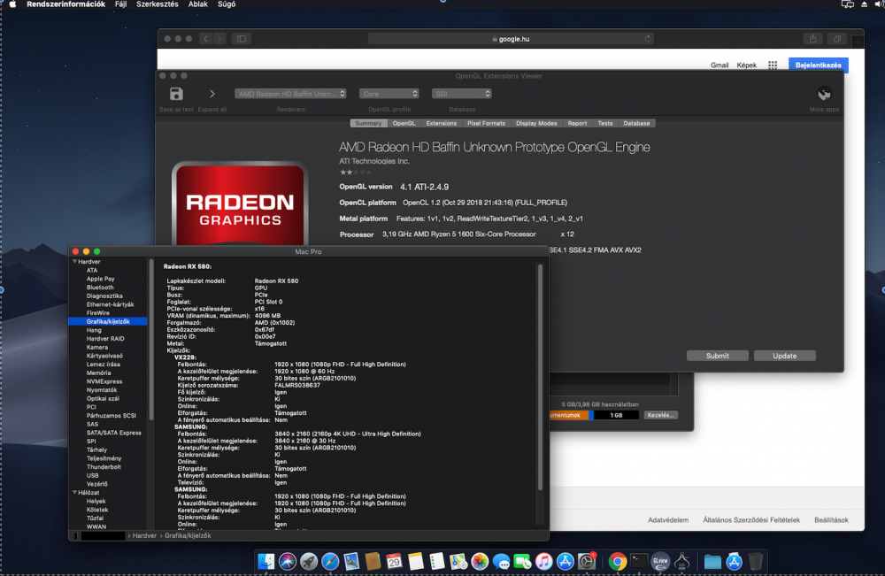Viewport: 885px width, 576px height.
Task: Select Bluetooth in the hardware sidebar
Action: tap(100, 288)
